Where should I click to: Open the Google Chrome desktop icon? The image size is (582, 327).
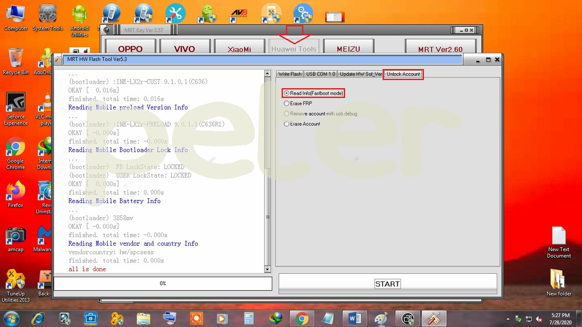15,154
